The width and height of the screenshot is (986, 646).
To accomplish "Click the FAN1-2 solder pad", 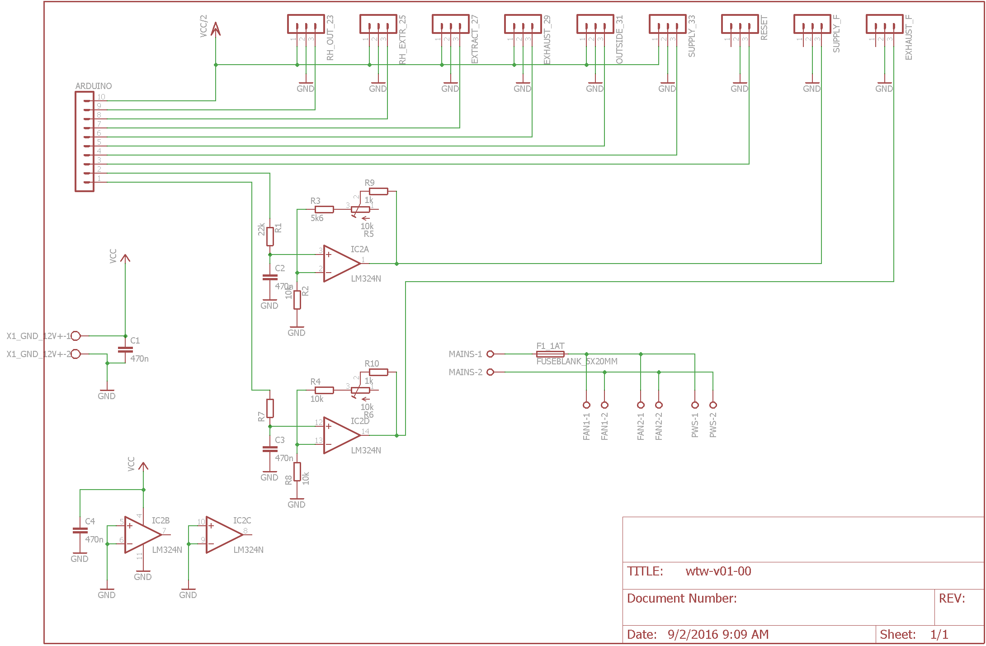I will coord(604,405).
